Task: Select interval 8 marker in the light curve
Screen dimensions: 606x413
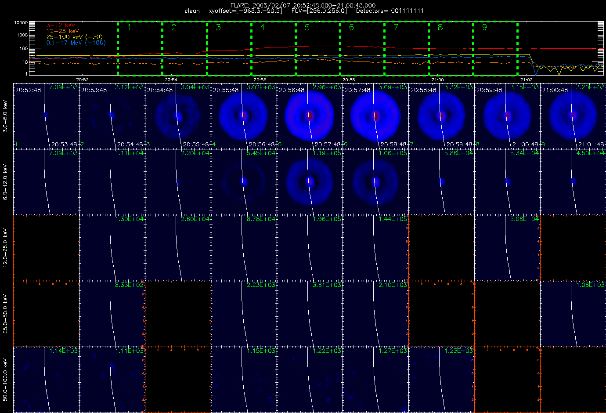Action: pyautogui.click(x=440, y=28)
